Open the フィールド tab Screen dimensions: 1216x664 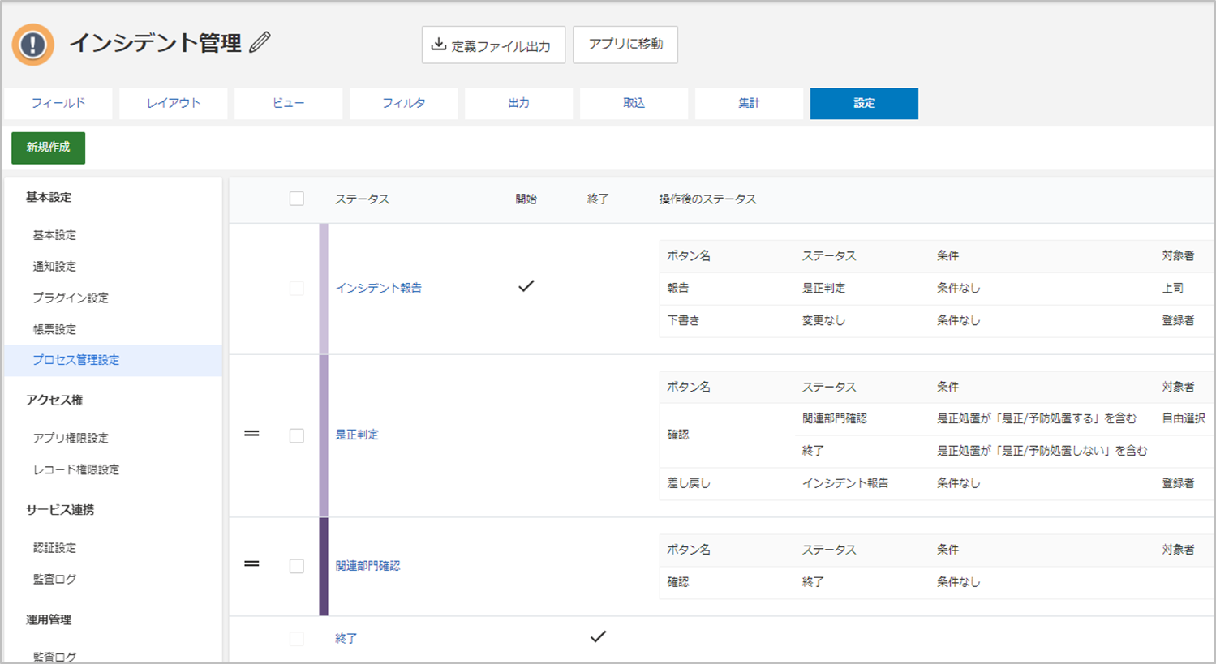58,104
